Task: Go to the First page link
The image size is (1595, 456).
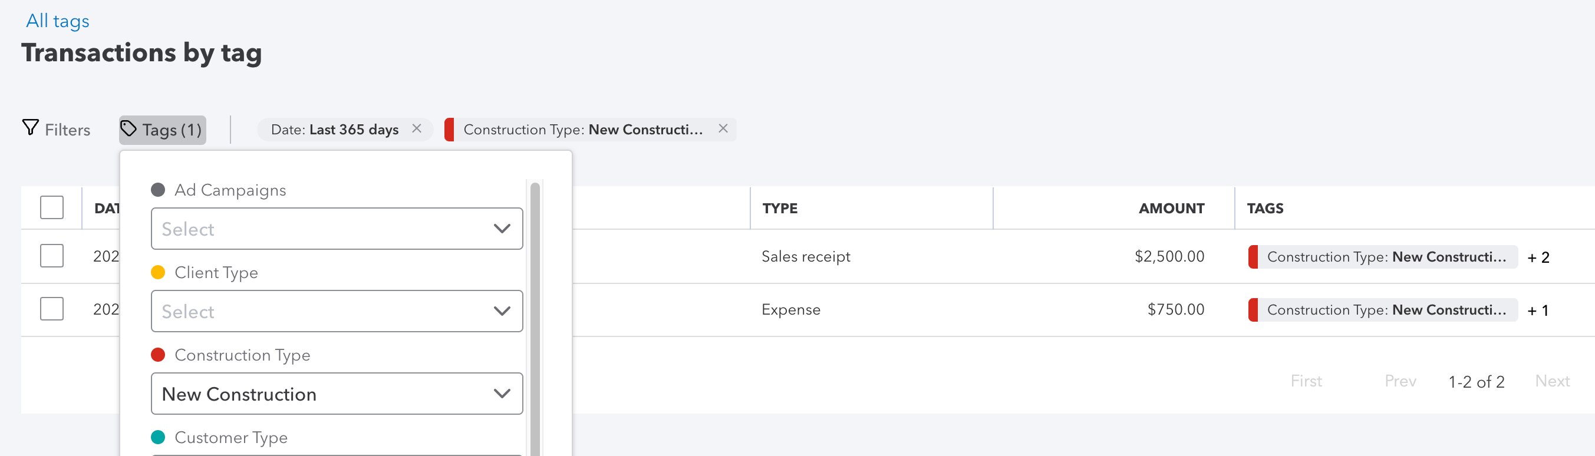Action: click(x=1306, y=381)
